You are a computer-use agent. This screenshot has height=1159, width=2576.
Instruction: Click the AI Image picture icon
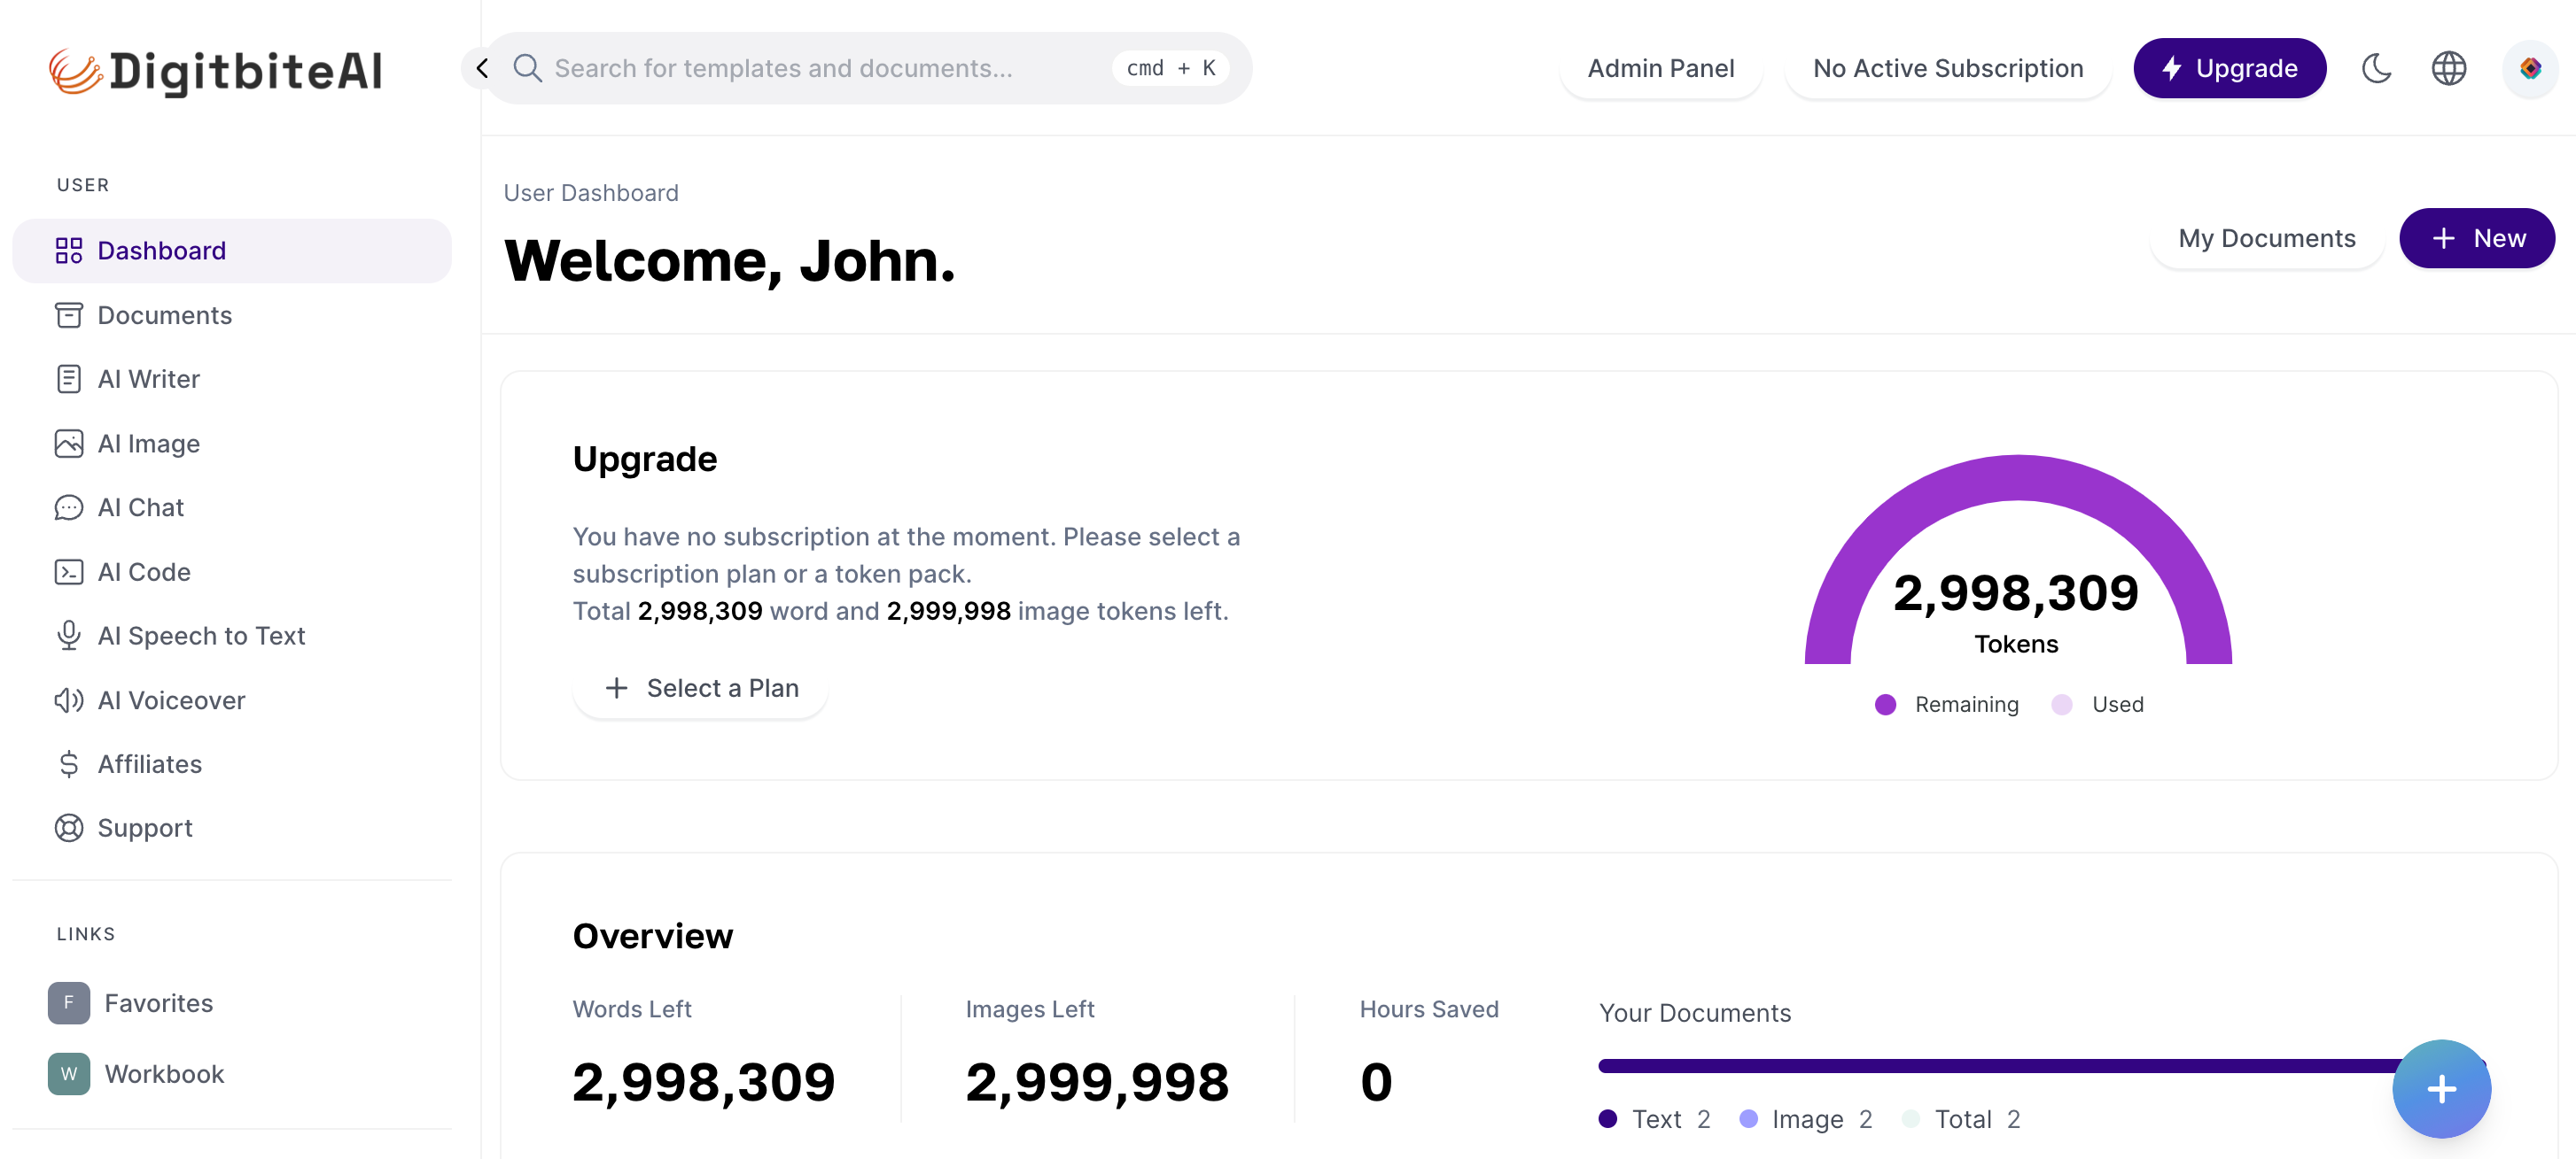click(x=68, y=444)
